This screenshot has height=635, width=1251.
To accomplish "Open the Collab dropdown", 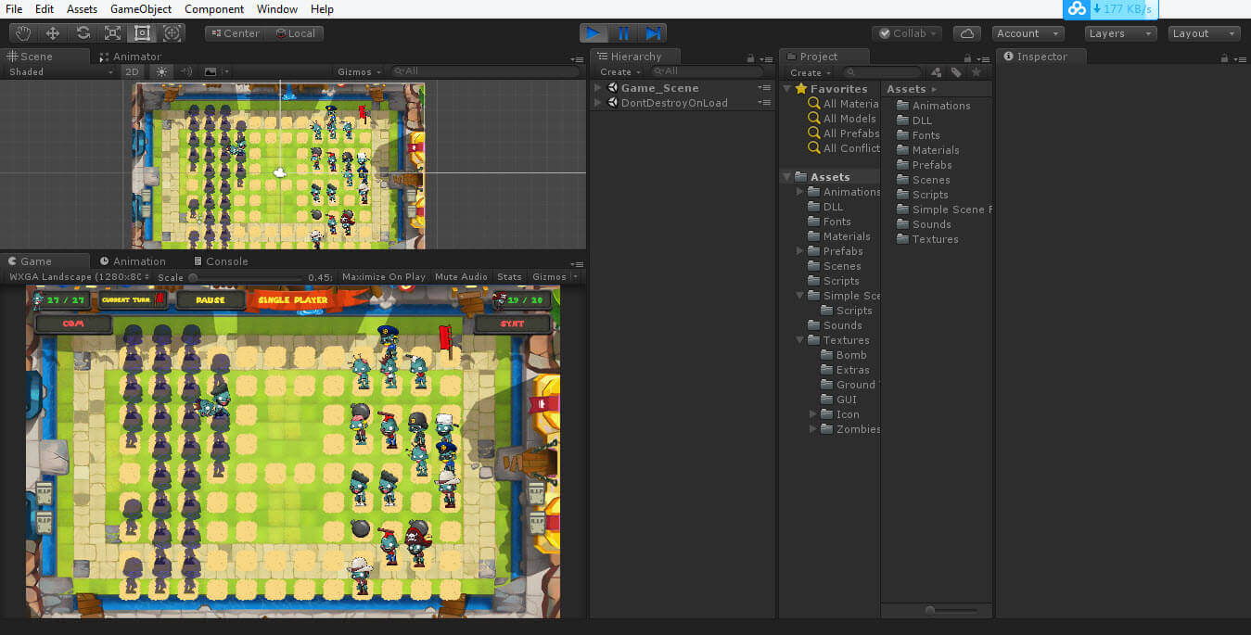I will click(907, 33).
